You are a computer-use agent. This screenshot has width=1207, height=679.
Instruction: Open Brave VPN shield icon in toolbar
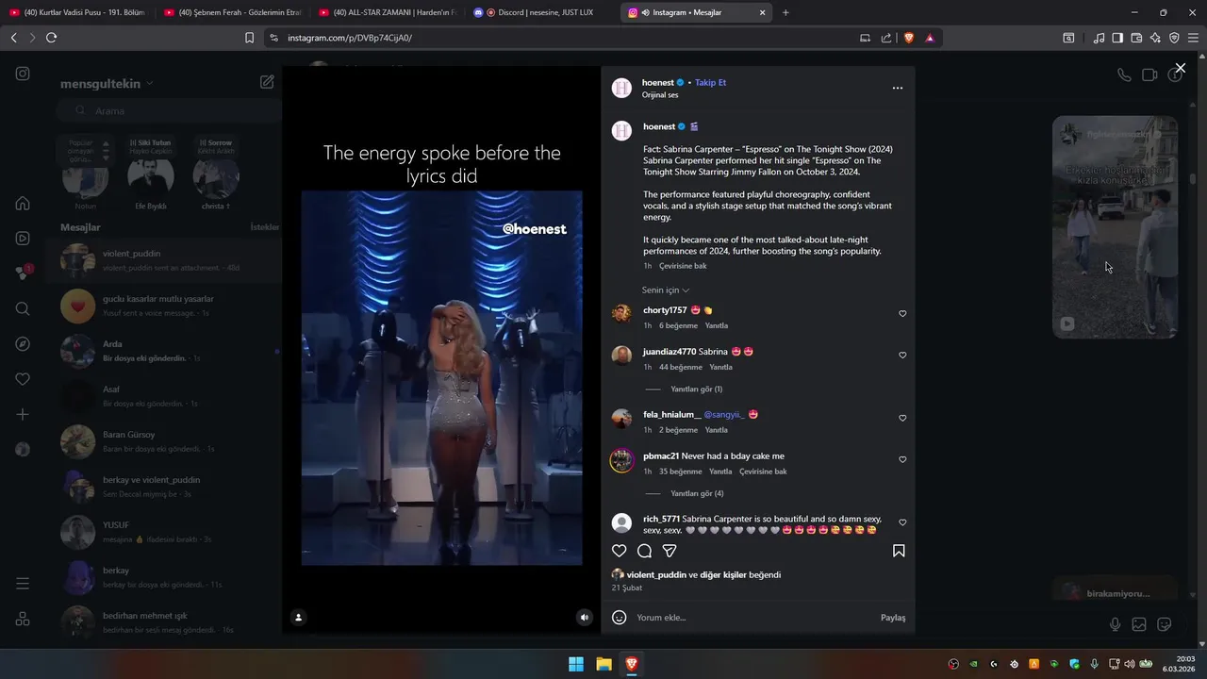[1174, 38]
